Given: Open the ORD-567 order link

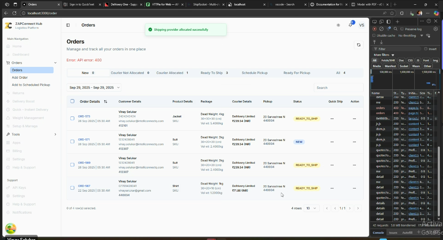Looking at the screenshot, I should coord(84,186).
